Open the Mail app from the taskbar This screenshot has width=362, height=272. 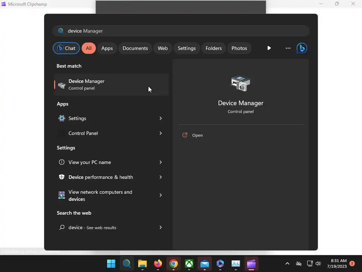pyautogui.click(x=205, y=263)
